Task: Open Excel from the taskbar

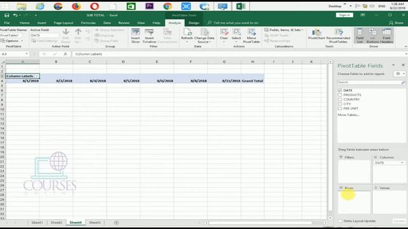Action: (x=241, y=6)
